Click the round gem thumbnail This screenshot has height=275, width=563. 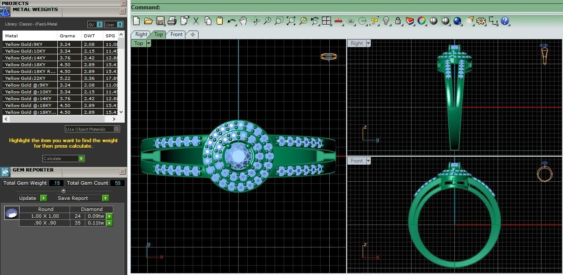[11, 213]
